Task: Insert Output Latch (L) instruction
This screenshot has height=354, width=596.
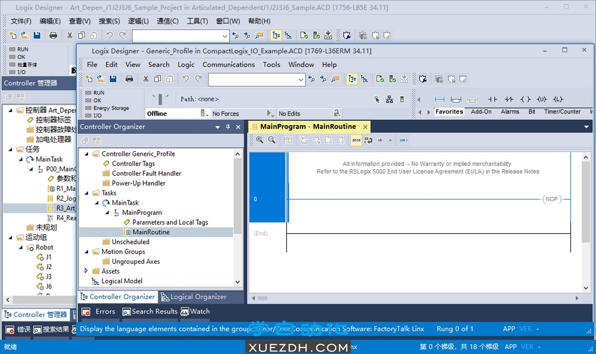Action: [x=558, y=99]
